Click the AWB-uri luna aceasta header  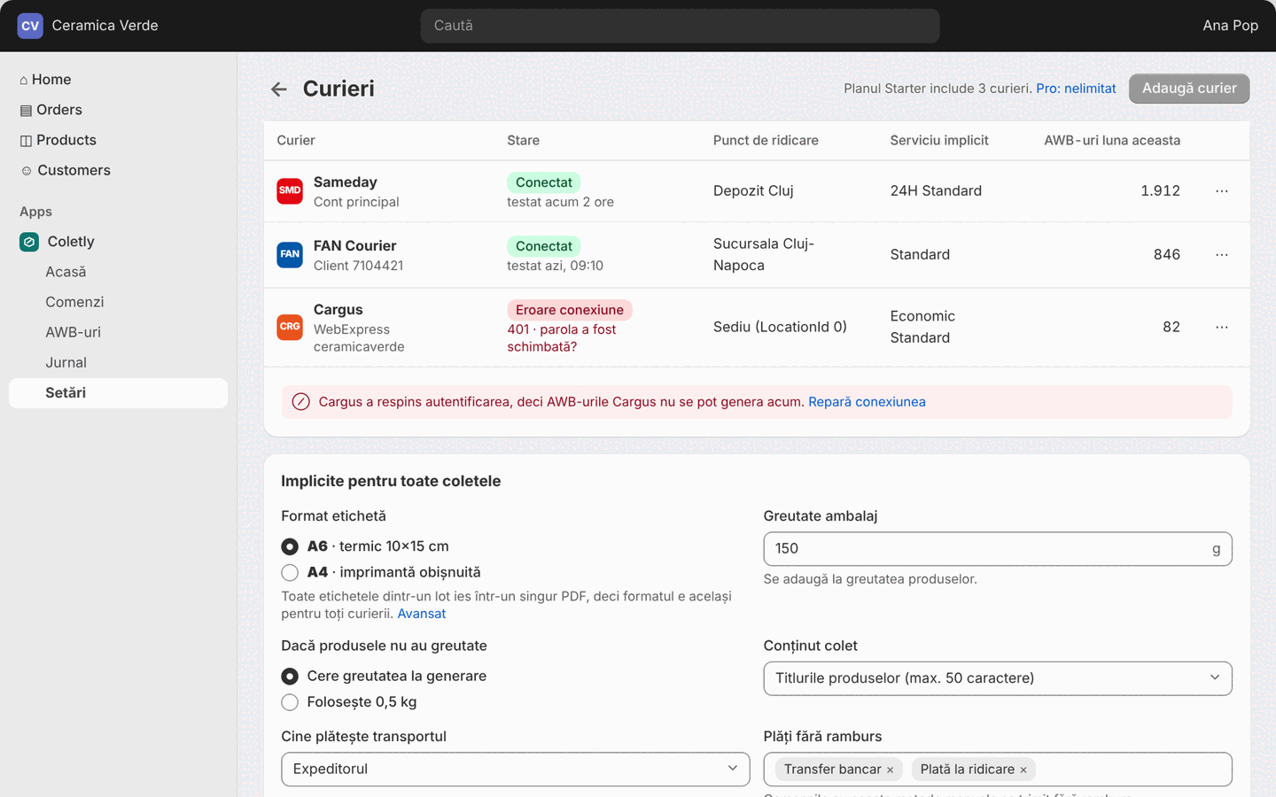click(x=1112, y=141)
